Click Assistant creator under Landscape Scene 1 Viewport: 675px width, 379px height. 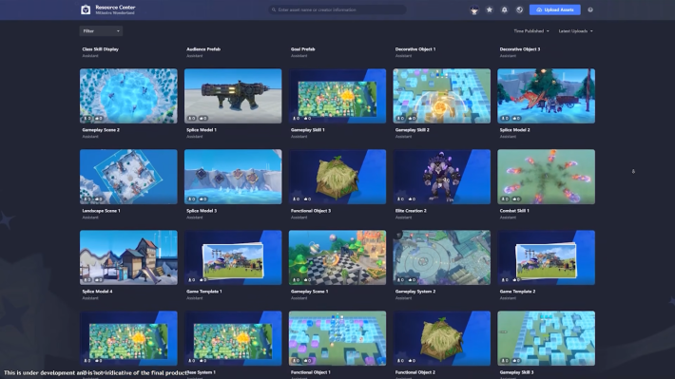pyautogui.click(x=90, y=218)
